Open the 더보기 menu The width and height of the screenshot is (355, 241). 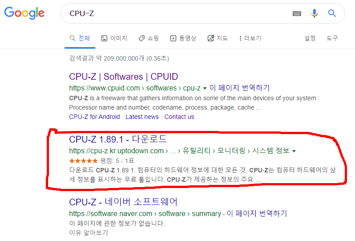[x=250, y=38]
